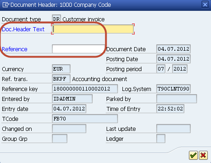The image size is (211, 163).
Task: Select the Currency EUR field
Action: (x=61, y=69)
